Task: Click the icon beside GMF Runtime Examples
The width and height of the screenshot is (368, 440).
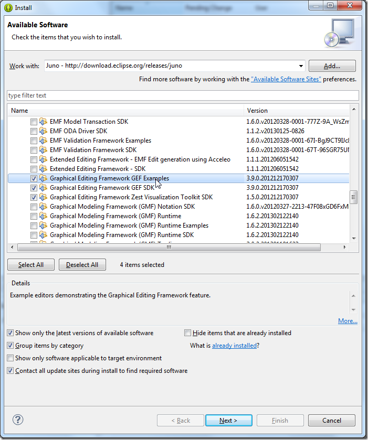Action: [x=43, y=226]
